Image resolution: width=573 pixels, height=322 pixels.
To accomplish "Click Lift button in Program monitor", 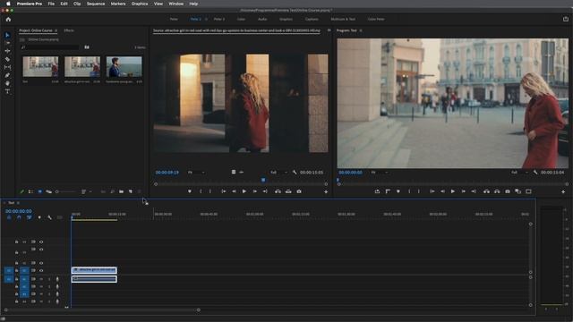I will [x=486, y=191].
